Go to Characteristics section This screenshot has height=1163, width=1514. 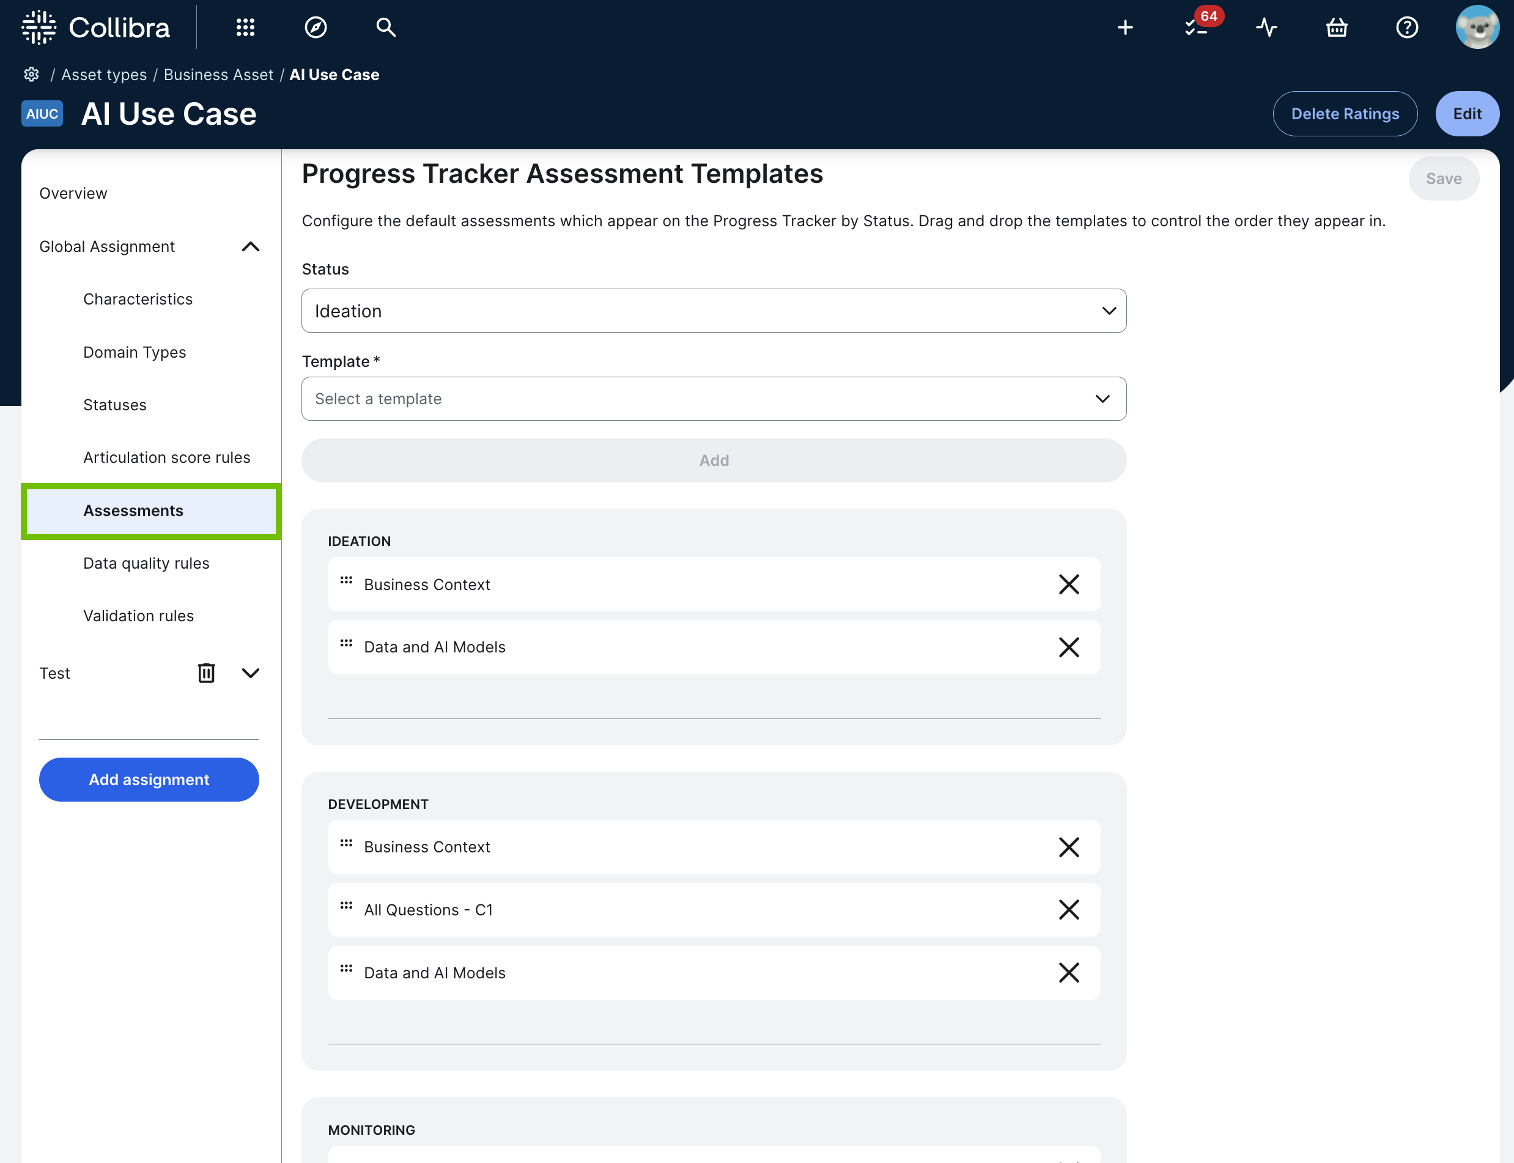138,299
